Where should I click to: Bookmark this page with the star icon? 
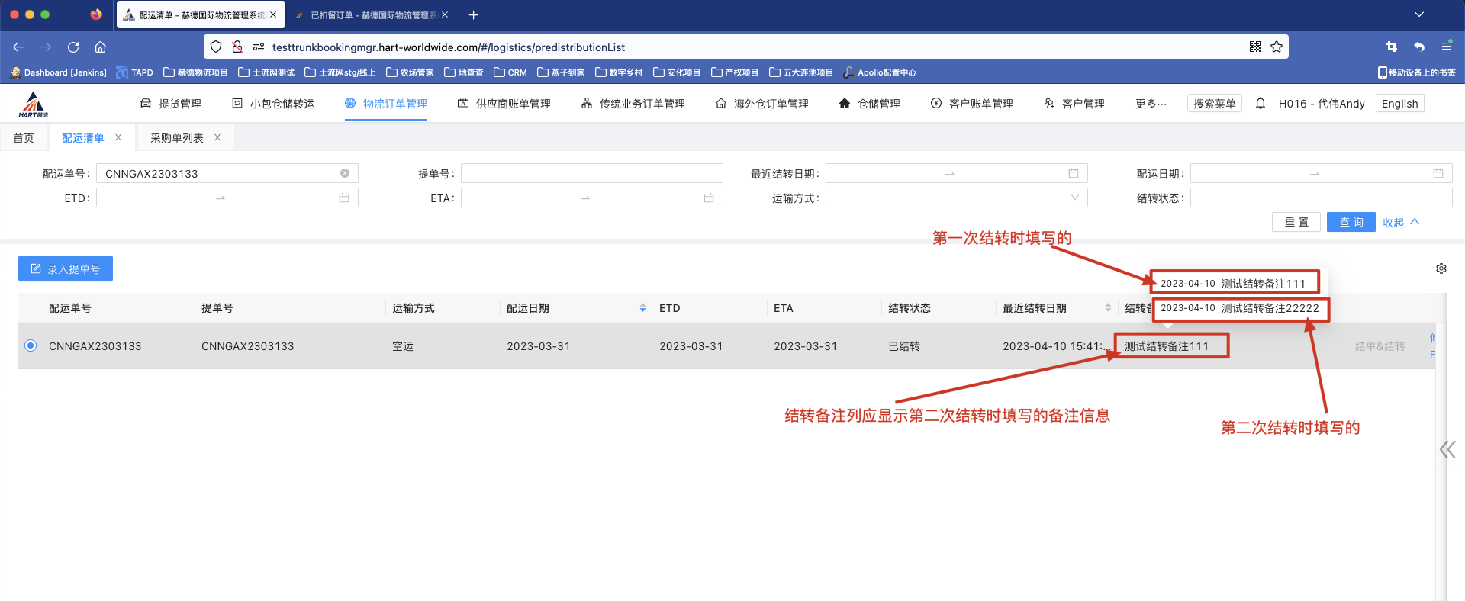pyautogui.click(x=1277, y=47)
